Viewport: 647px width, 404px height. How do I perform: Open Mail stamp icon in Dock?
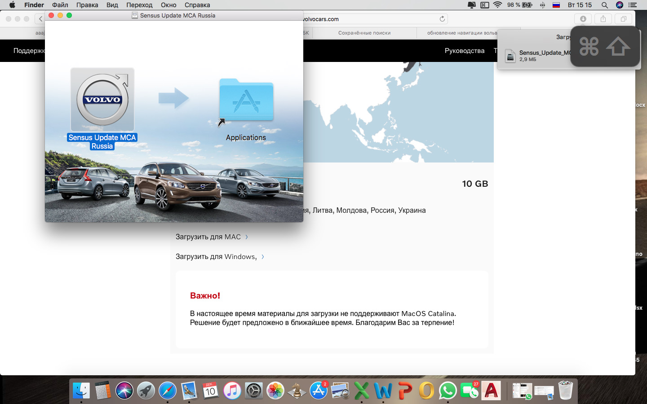point(189,391)
